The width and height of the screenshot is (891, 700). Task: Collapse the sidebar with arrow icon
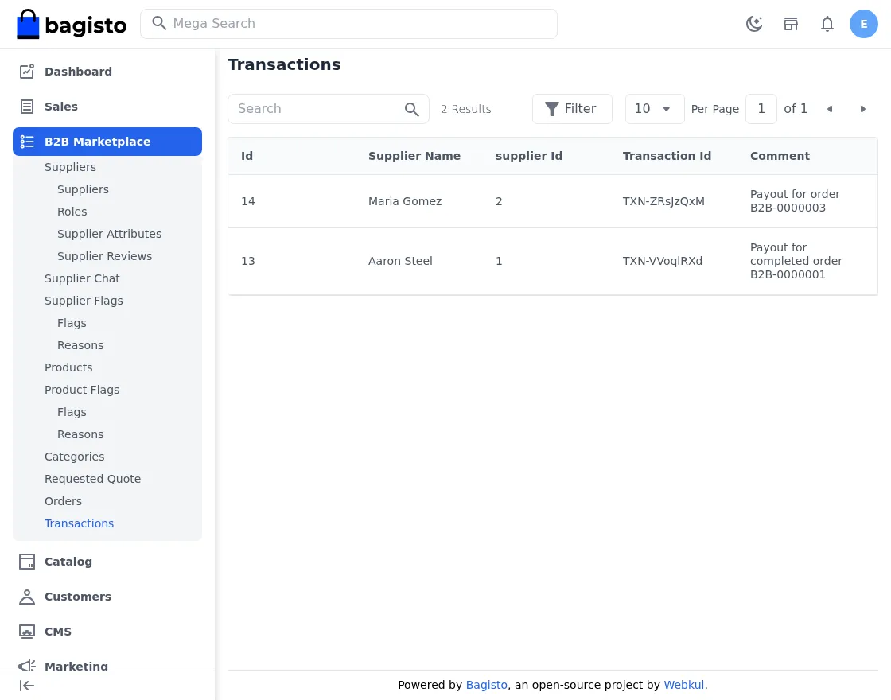(27, 686)
